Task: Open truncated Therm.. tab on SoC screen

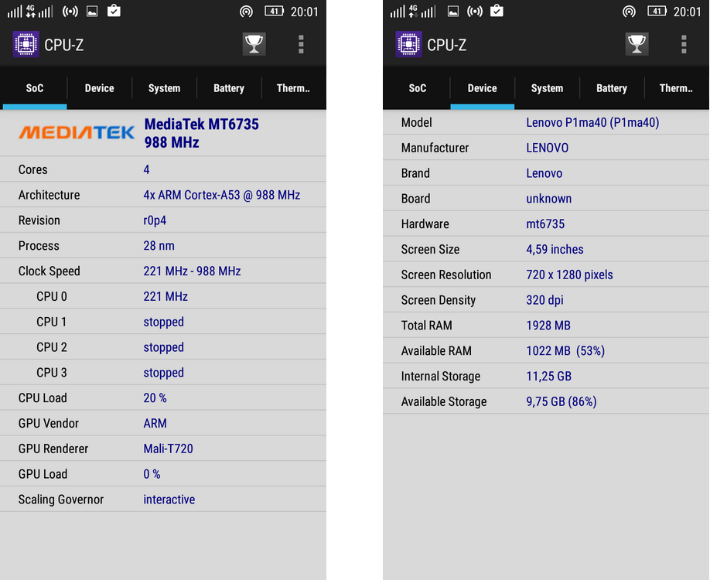Action: click(293, 88)
